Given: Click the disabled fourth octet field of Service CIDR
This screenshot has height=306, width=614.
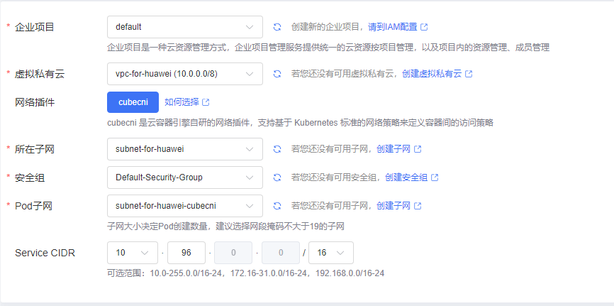Looking at the screenshot, I should click(x=281, y=253).
